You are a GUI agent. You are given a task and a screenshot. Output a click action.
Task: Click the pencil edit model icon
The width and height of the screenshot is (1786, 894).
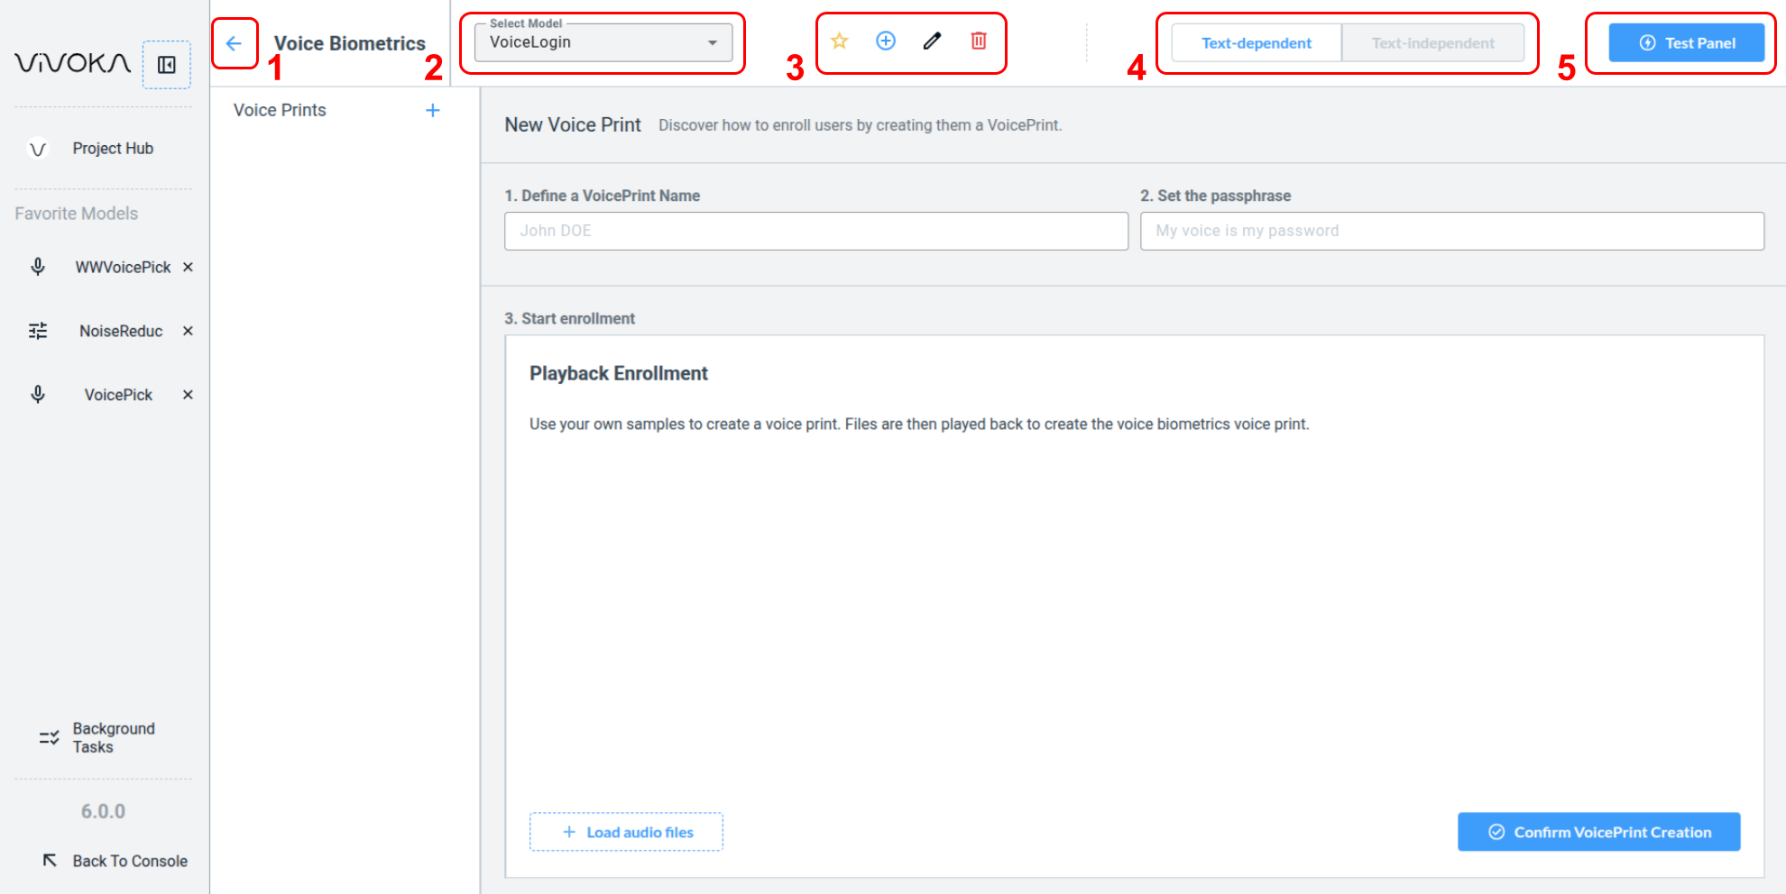pos(932,41)
